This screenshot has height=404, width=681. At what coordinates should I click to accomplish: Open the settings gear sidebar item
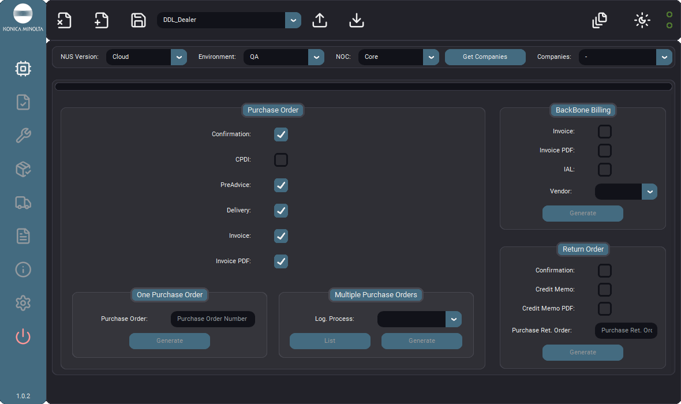tap(23, 303)
